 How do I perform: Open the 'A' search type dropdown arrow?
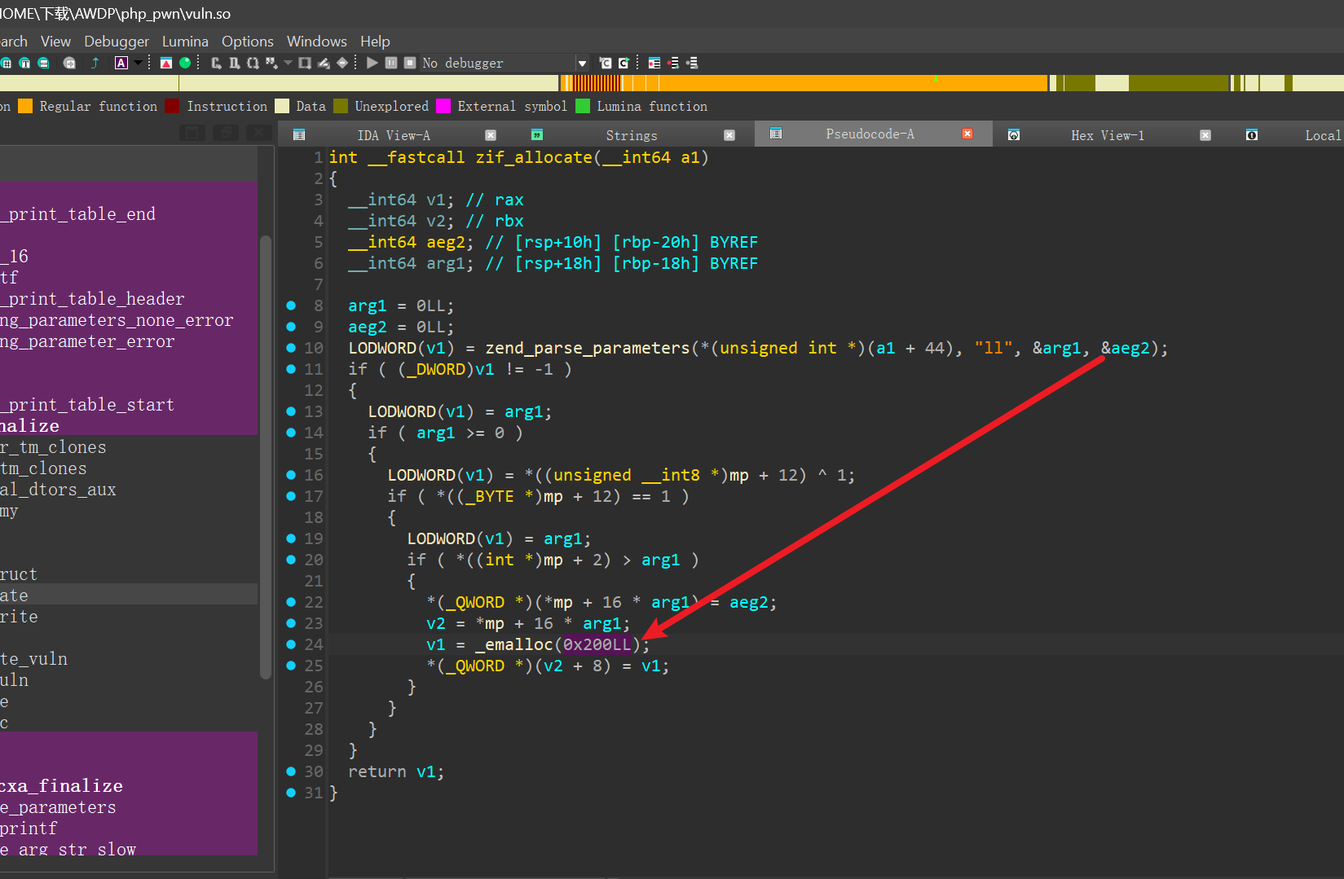click(x=138, y=63)
